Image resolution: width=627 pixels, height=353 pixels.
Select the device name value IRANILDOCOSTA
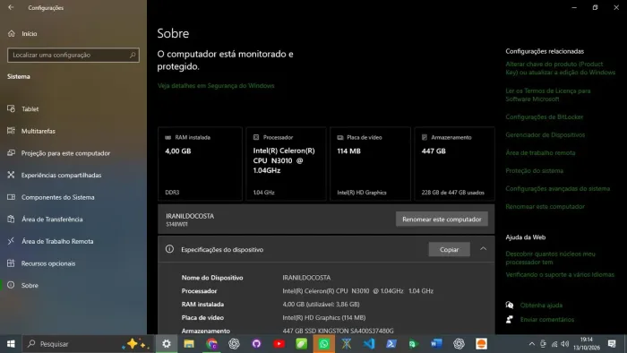click(306, 278)
